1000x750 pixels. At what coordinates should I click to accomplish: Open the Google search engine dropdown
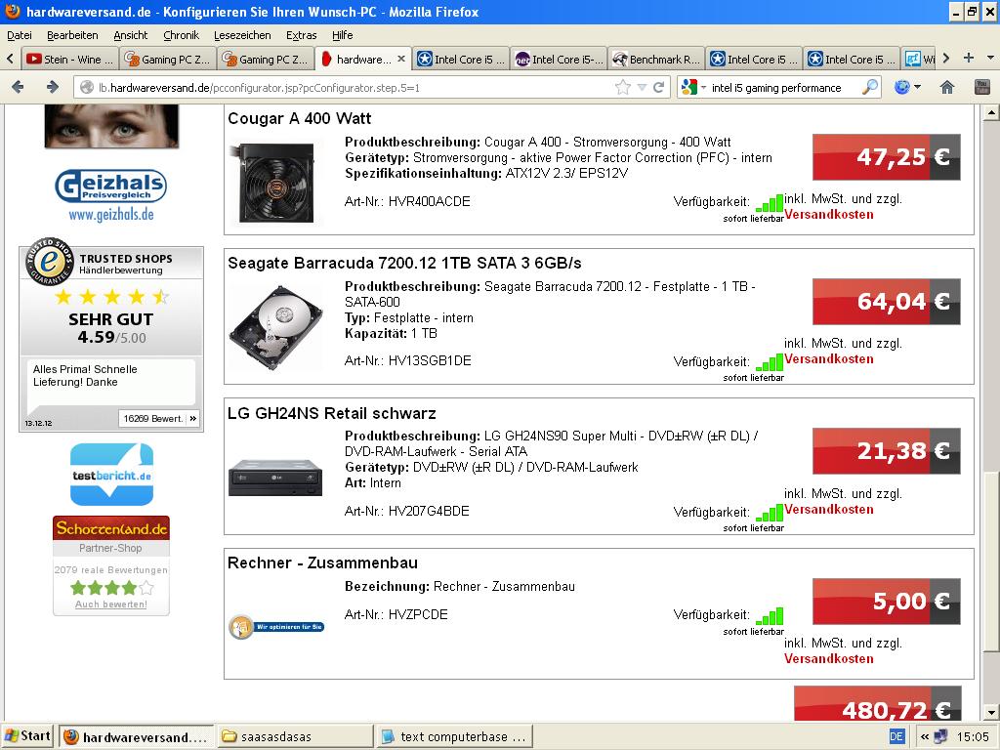click(x=704, y=88)
